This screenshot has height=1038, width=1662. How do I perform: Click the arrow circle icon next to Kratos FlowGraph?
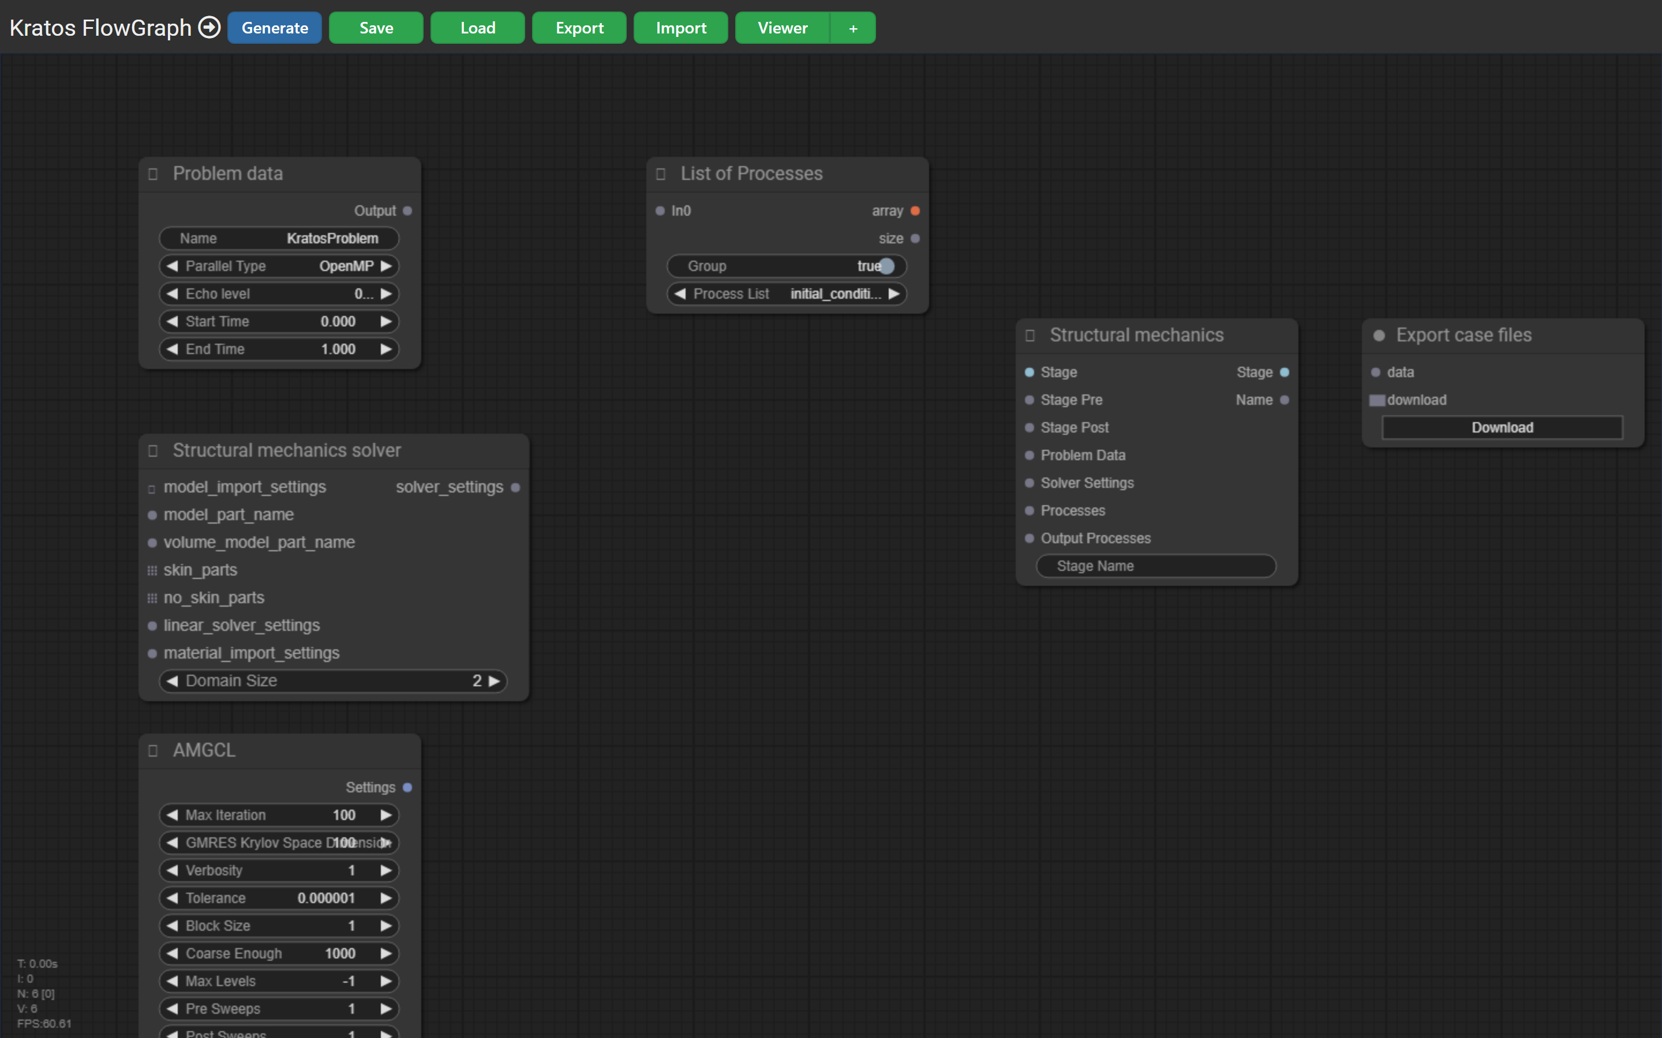click(x=209, y=28)
